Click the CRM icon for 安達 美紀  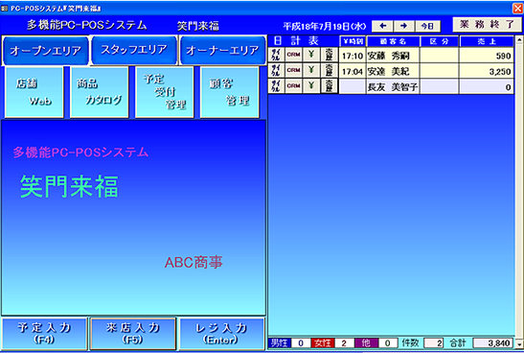pos(293,70)
